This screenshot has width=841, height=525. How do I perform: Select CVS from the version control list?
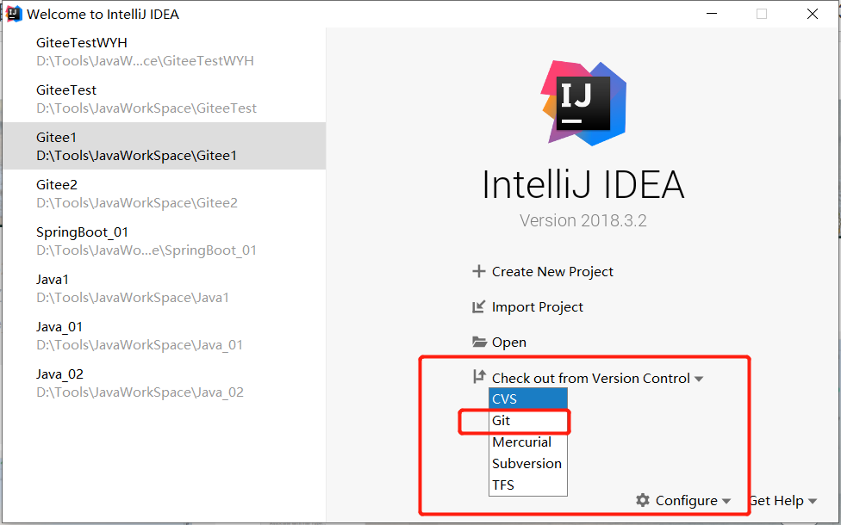527,398
